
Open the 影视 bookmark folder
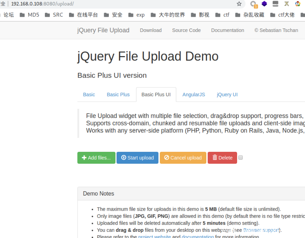click(x=200, y=15)
